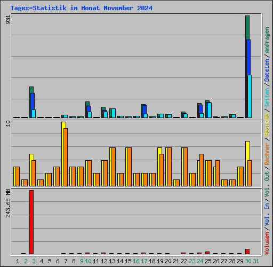Click the red "Volumen" legend label

tap(267, 244)
